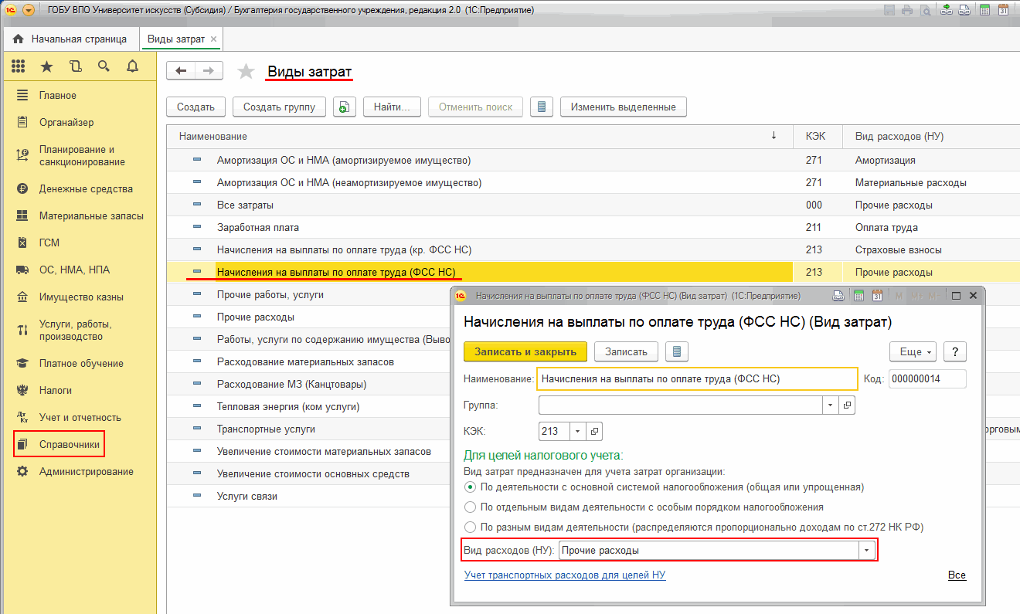Click the go to link icon in top toolbar
The height and width of the screenshot is (614, 1020).
point(947,10)
